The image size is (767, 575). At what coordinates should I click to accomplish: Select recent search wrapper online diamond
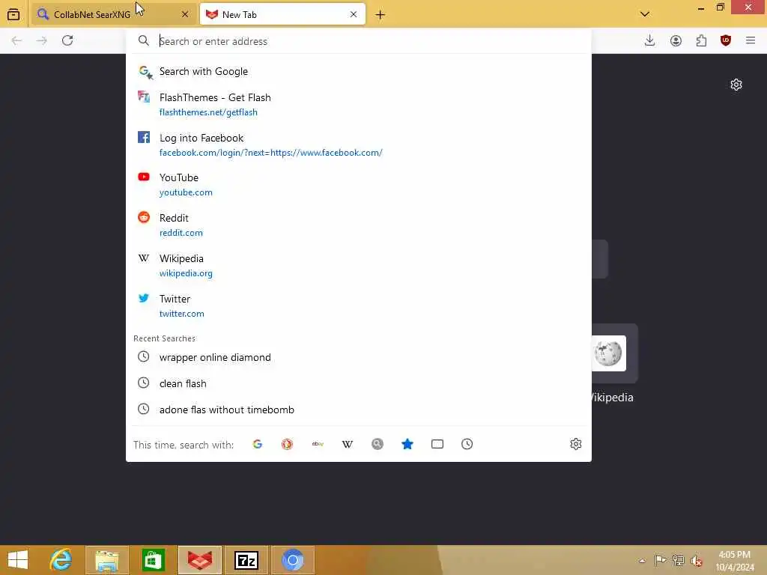click(x=359, y=357)
